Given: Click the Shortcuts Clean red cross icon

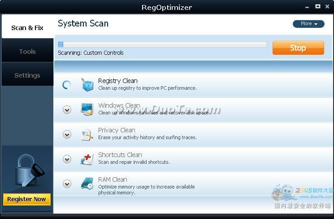Looking at the screenshot, I should pos(87,159).
